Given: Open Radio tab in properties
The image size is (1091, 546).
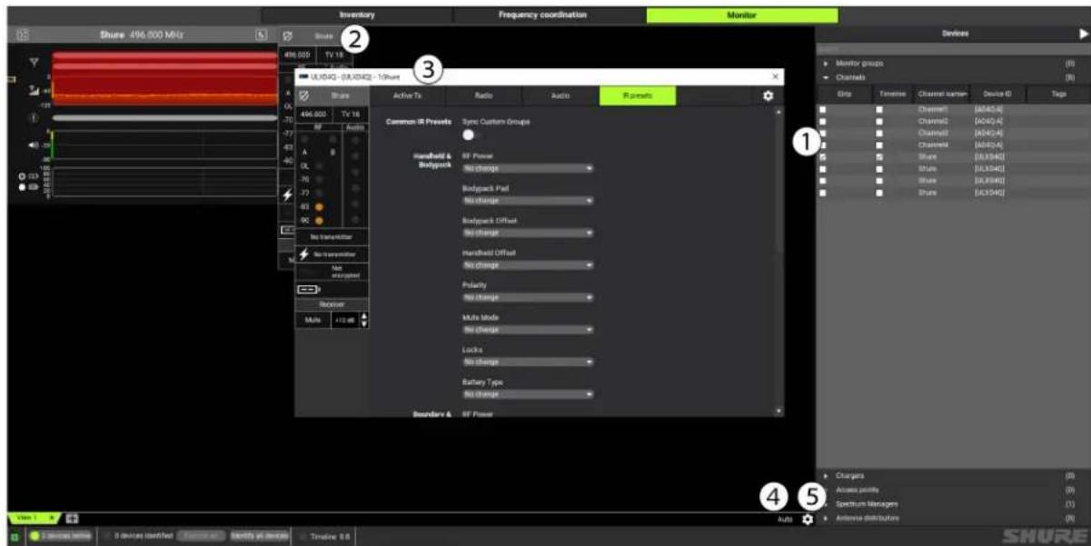Looking at the screenshot, I should pos(484,95).
